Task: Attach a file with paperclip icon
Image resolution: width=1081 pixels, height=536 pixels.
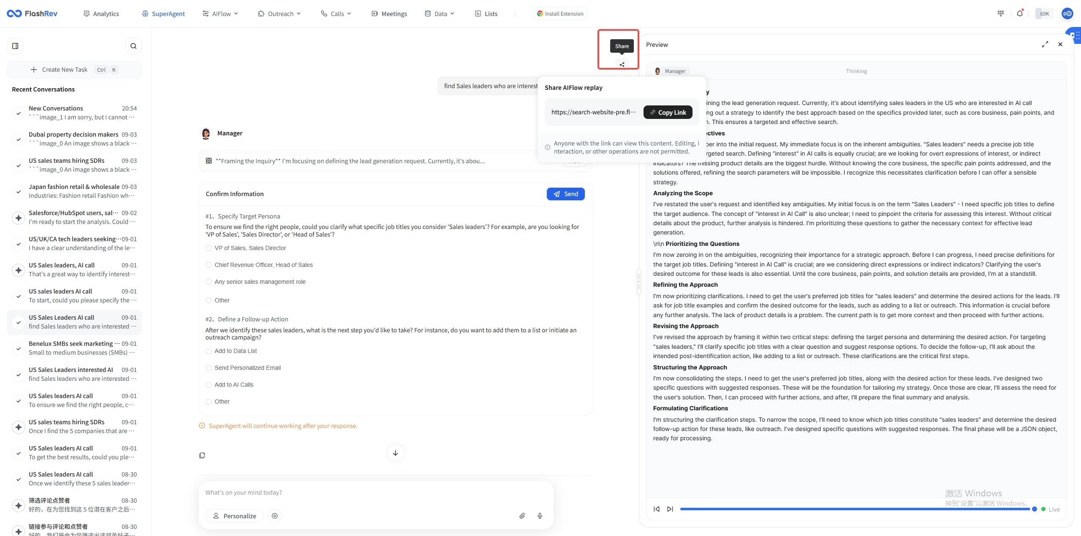Action: pos(522,516)
